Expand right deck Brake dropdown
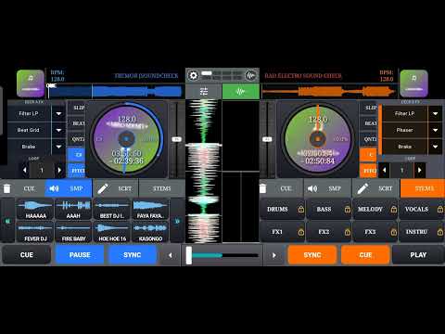This screenshot has width=445, height=334. (435, 147)
